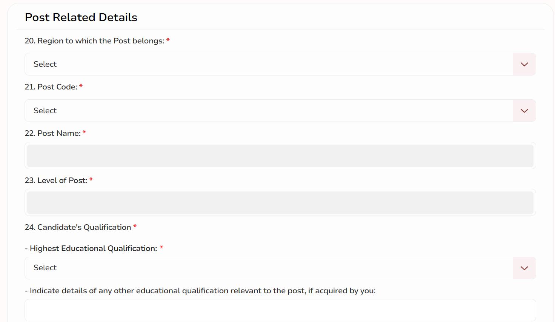Click the red asterisk beside Candidate's Qualification
Screen dimensions: 555x322
(x=135, y=227)
